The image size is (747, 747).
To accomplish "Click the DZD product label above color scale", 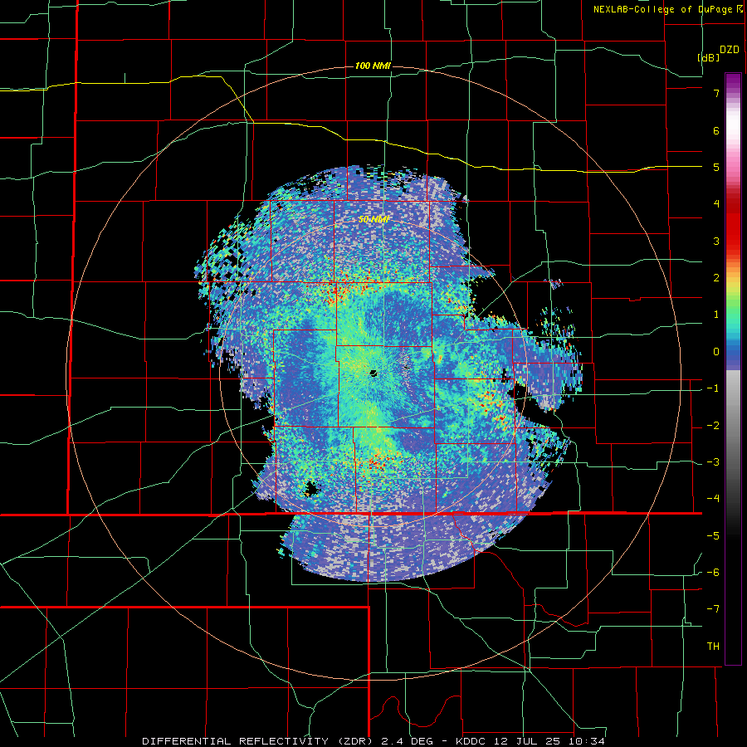I will (730, 50).
